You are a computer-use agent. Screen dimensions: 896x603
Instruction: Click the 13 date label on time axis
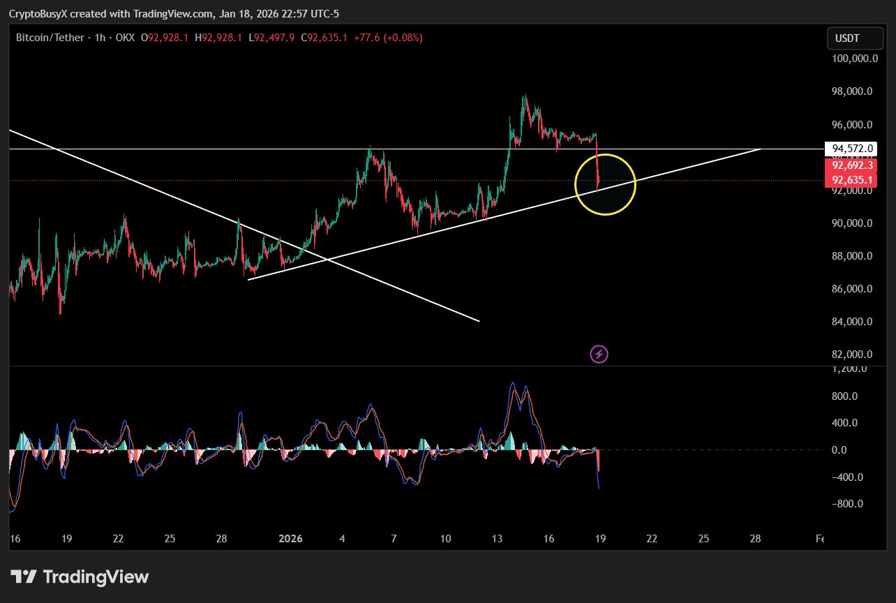click(x=498, y=539)
